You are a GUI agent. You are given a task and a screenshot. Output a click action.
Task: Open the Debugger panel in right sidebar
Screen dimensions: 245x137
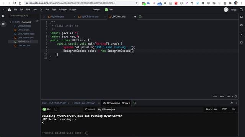click(x=242, y=34)
